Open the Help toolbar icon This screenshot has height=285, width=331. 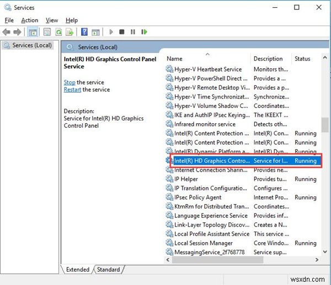[x=84, y=32]
